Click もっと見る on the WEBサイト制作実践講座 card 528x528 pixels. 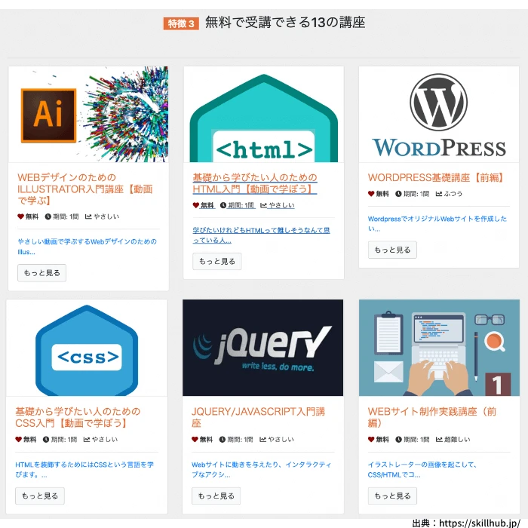pyautogui.click(x=392, y=496)
